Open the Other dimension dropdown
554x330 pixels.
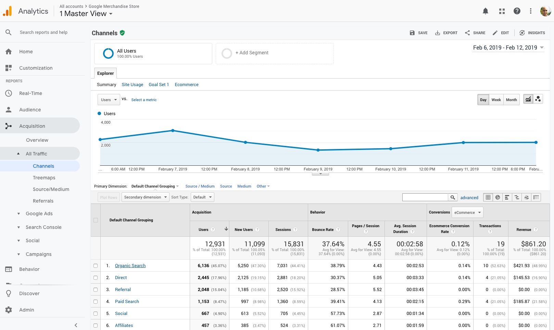[x=263, y=186]
